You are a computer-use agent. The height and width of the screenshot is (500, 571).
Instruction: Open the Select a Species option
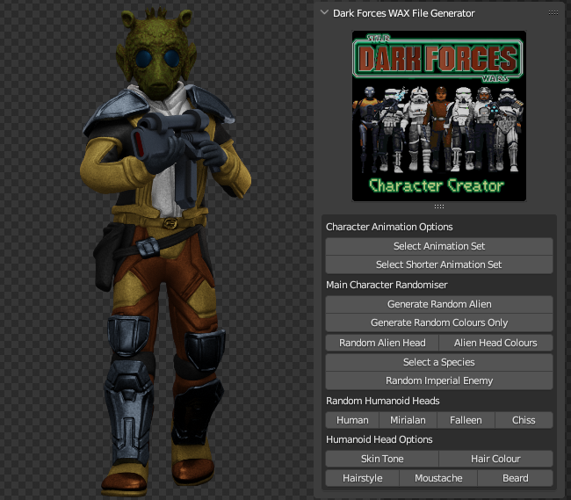click(438, 362)
